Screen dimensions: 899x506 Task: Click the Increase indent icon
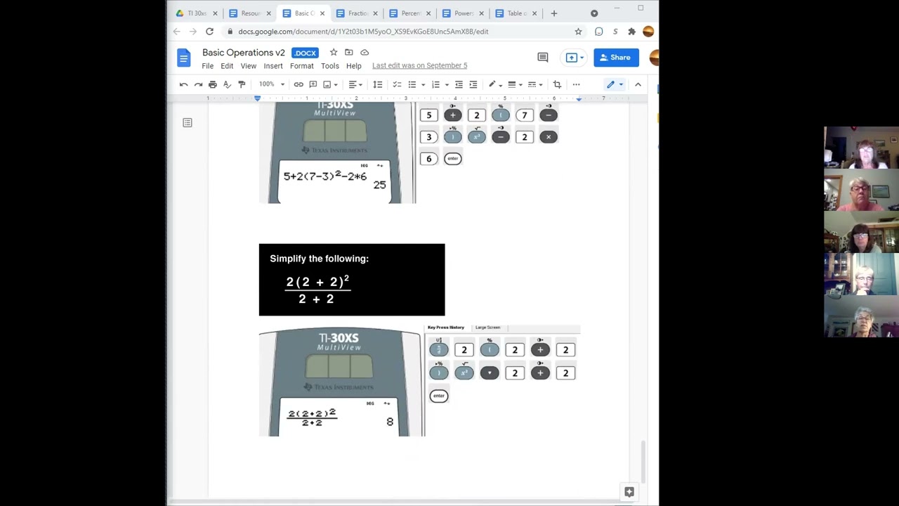point(473,84)
